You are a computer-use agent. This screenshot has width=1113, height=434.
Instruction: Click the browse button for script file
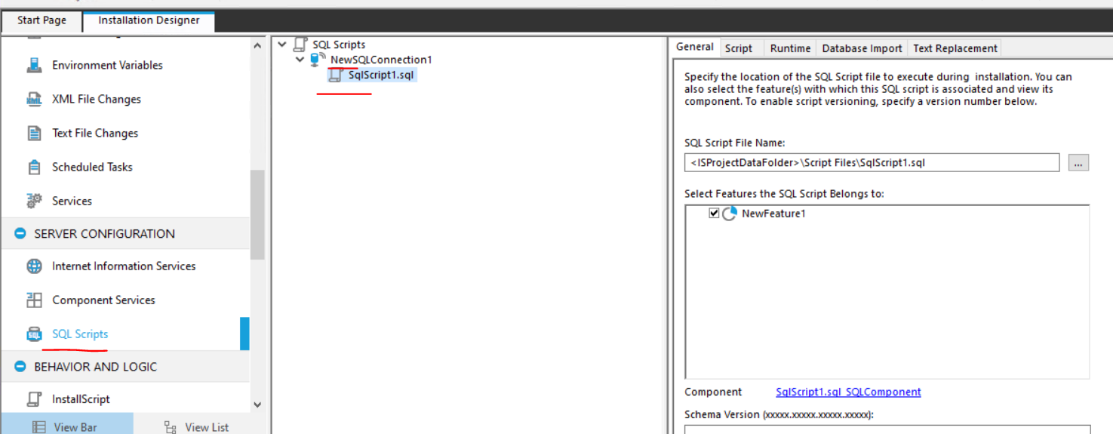1078,162
